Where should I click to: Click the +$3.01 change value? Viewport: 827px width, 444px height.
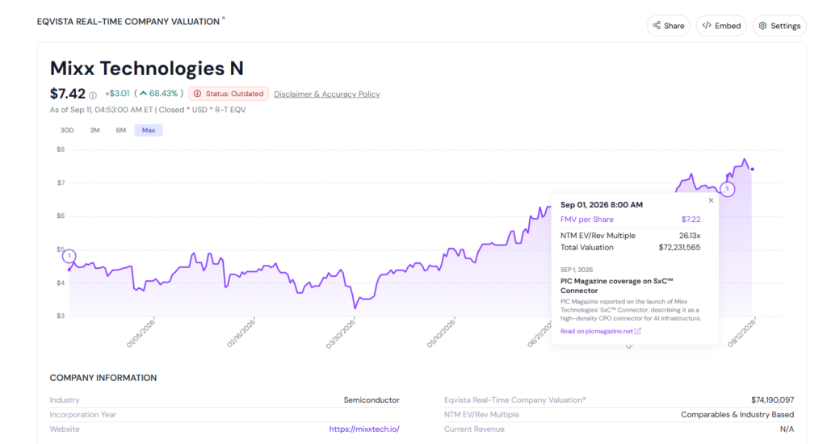(x=117, y=94)
